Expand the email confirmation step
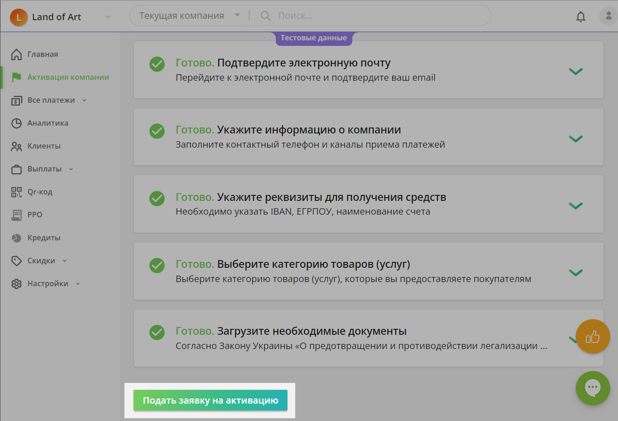 (575, 71)
